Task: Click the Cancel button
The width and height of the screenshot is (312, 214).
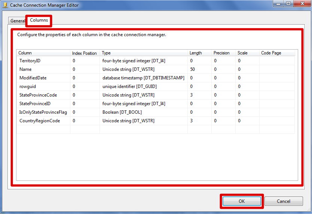Action: click(x=283, y=201)
